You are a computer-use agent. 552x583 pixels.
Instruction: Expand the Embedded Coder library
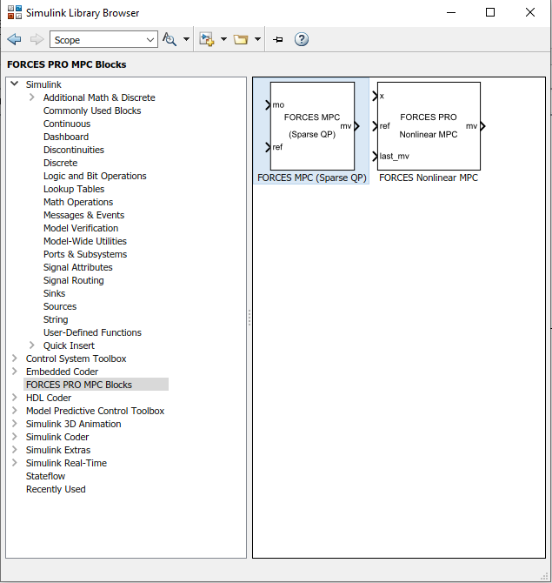point(15,371)
